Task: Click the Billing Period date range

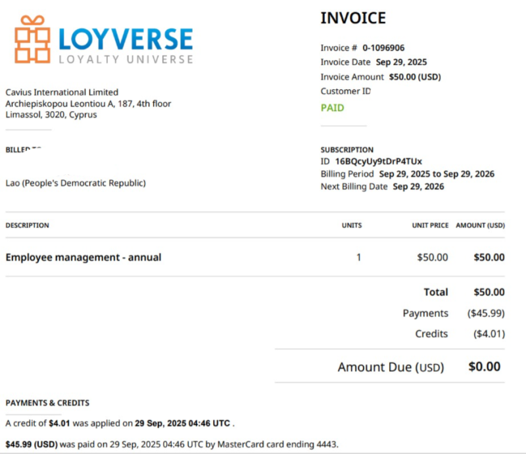Action: point(437,174)
